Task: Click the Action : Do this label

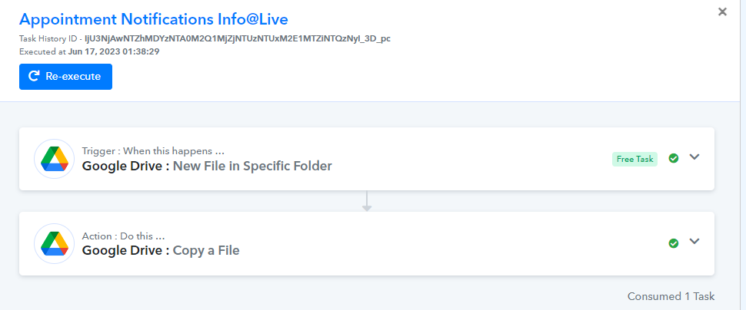Action: (x=123, y=236)
